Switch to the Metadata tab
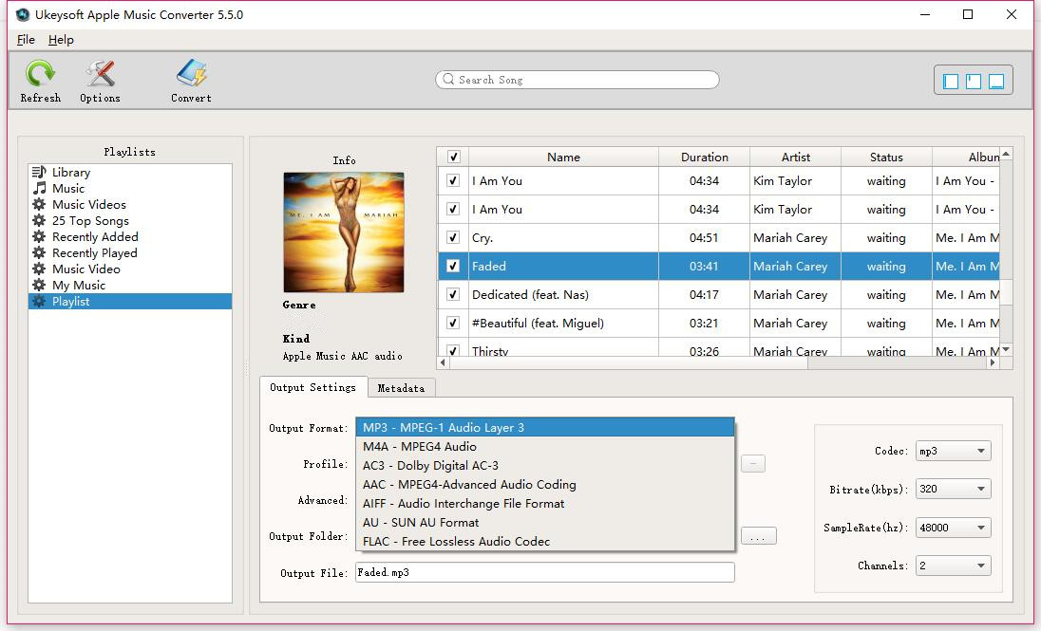This screenshot has height=631, width=1041. point(401,388)
